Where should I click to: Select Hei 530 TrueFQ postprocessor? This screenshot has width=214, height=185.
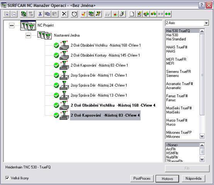point(182,31)
